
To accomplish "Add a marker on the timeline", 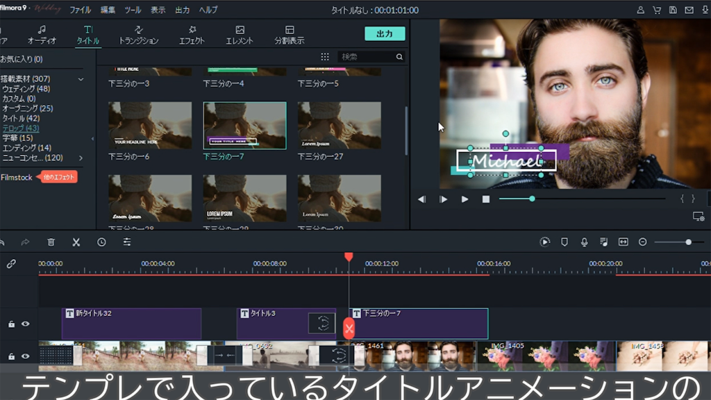I will click(564, 242).
